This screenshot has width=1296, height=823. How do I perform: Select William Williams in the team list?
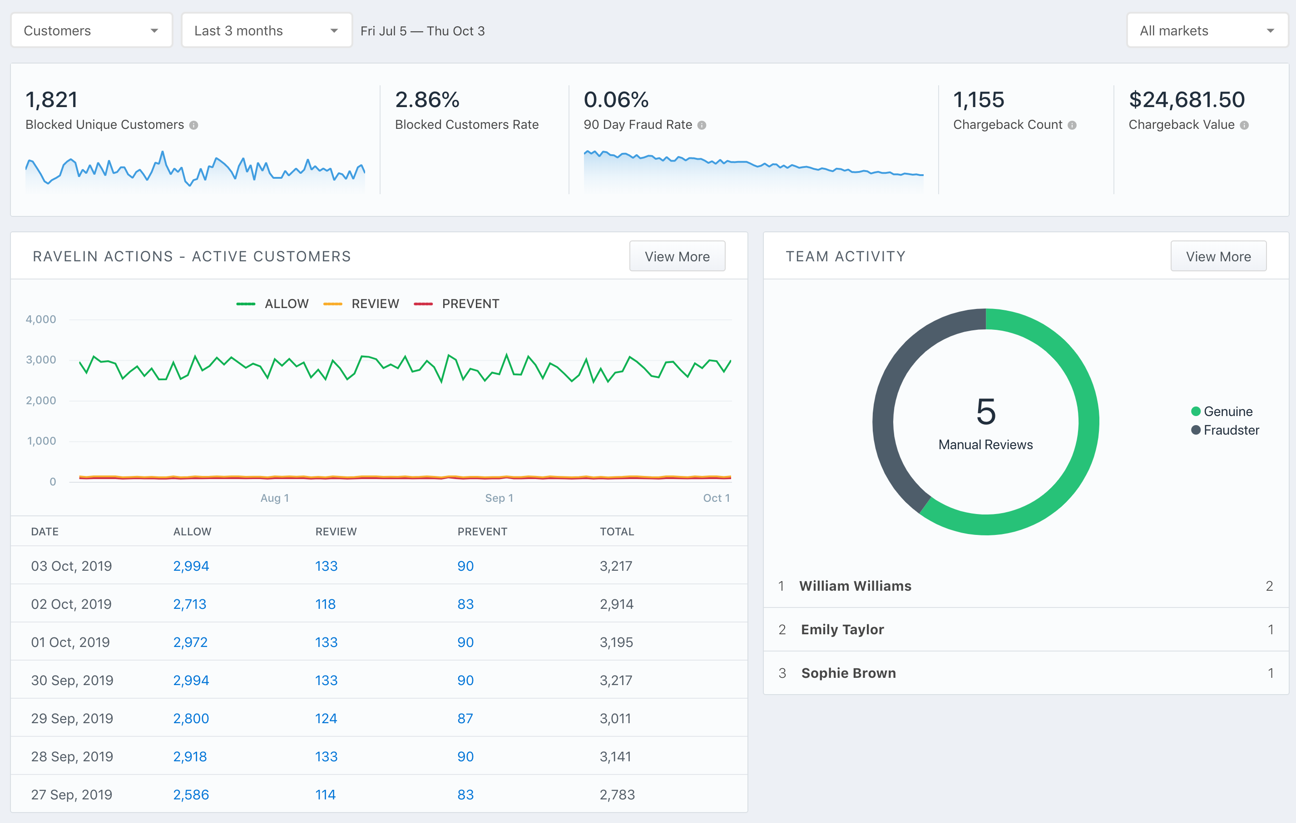855,585
